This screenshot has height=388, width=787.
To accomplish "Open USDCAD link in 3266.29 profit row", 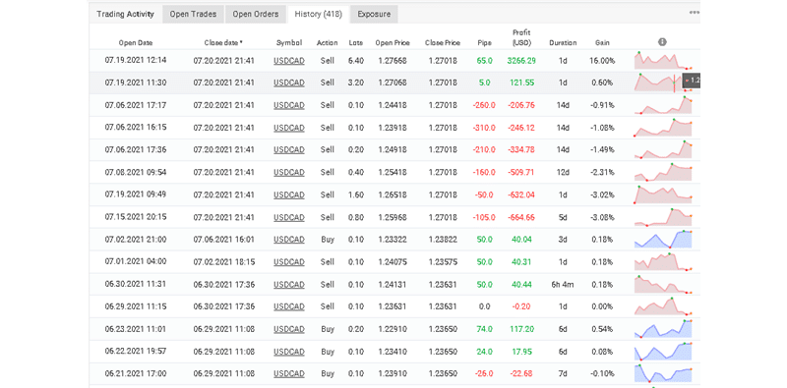I will click(x=289, y=61).
